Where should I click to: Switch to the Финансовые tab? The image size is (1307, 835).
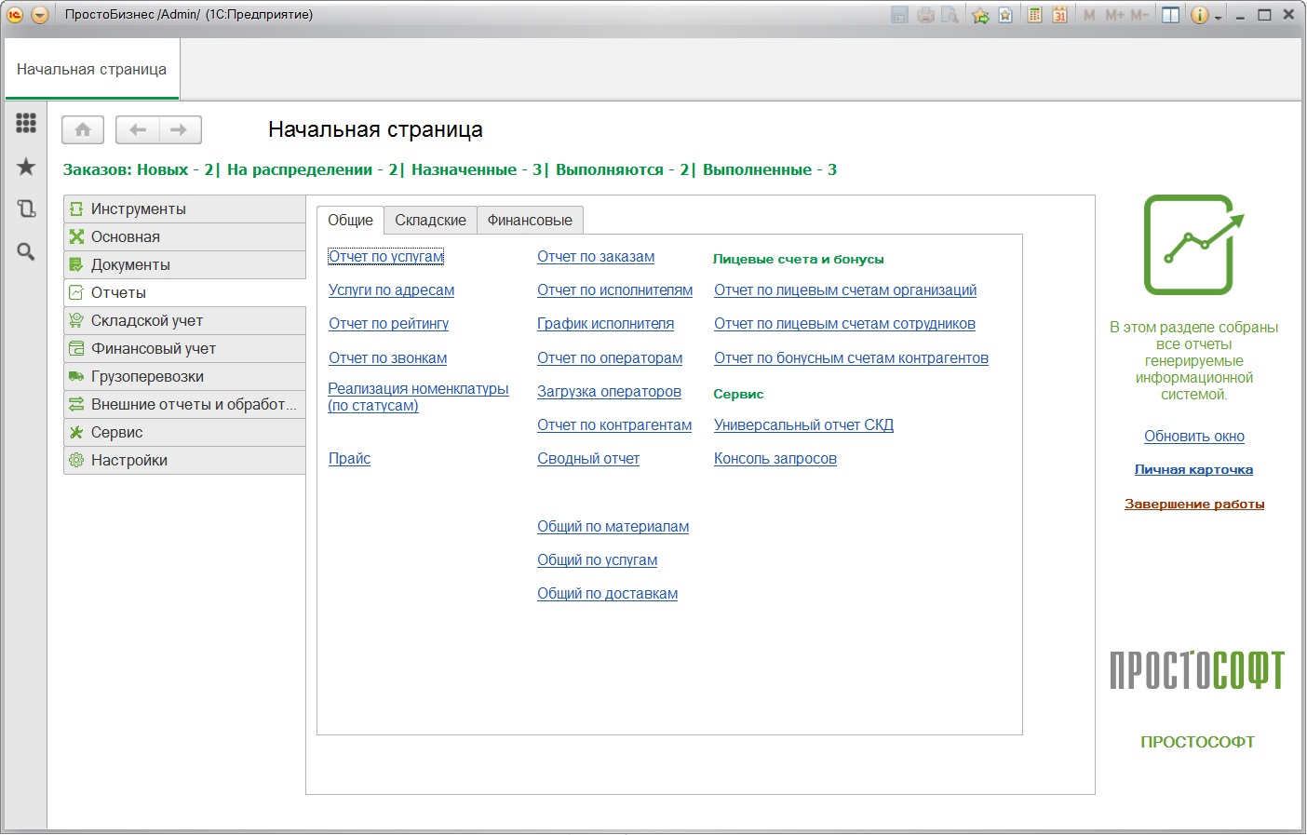click(x=530, y=221)
